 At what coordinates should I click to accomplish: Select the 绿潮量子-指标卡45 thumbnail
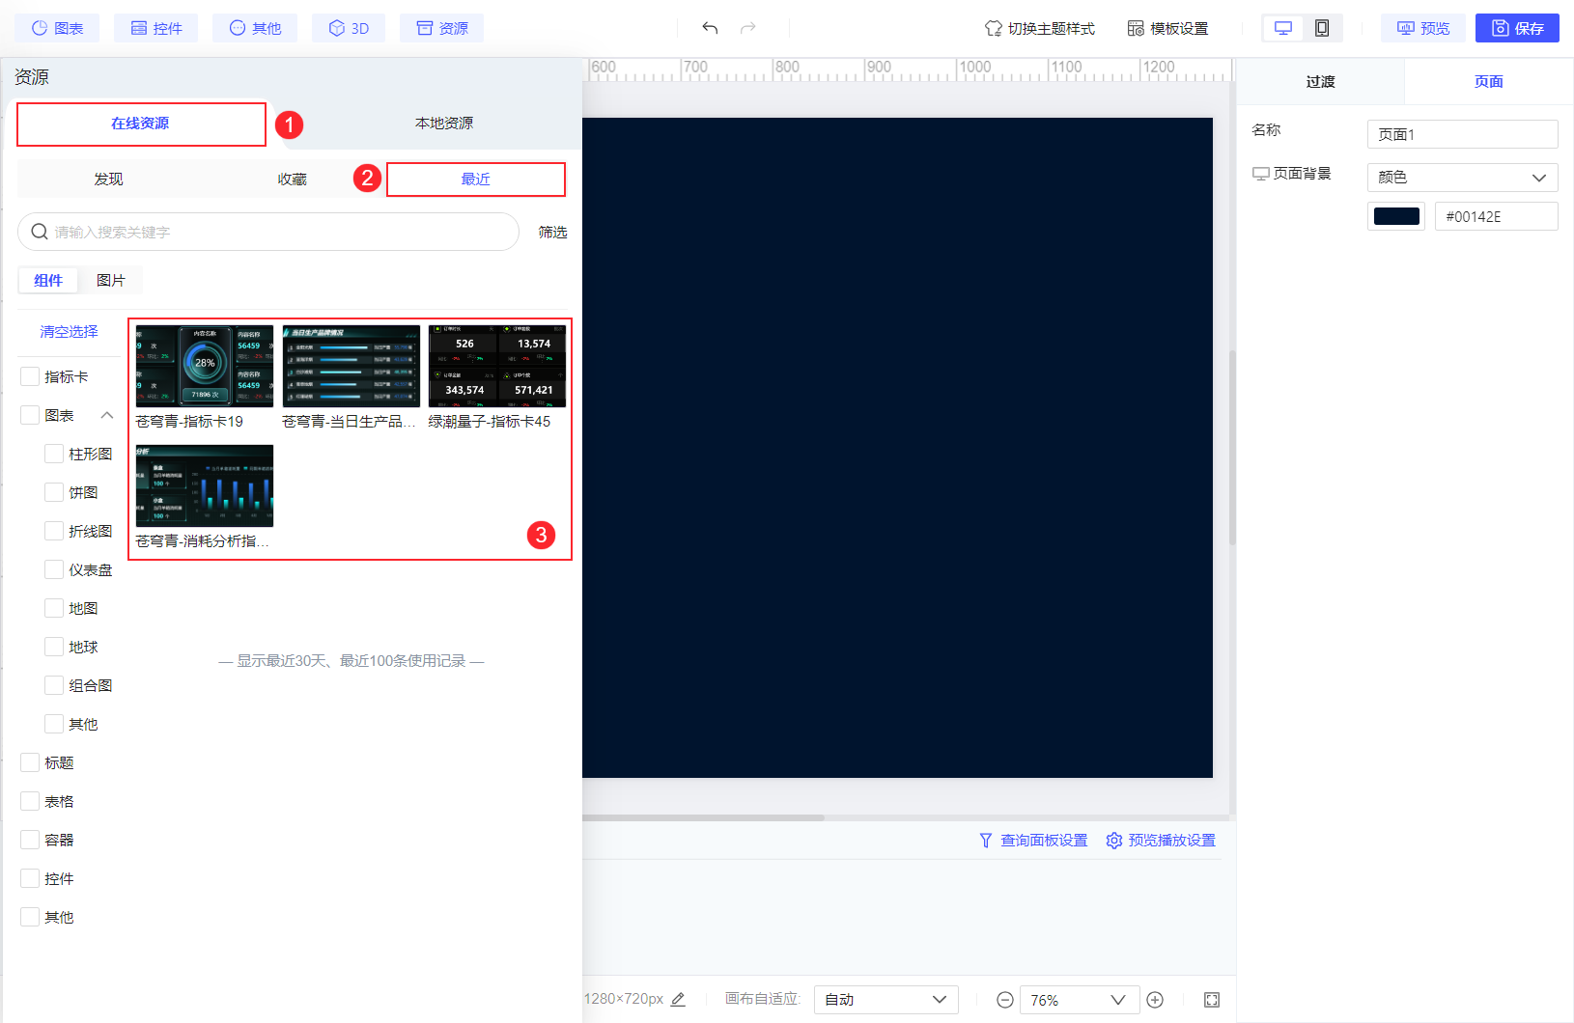point(497,366)
